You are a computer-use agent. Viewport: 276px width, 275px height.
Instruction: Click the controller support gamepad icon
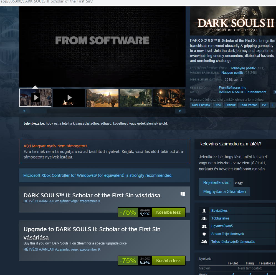204,242
